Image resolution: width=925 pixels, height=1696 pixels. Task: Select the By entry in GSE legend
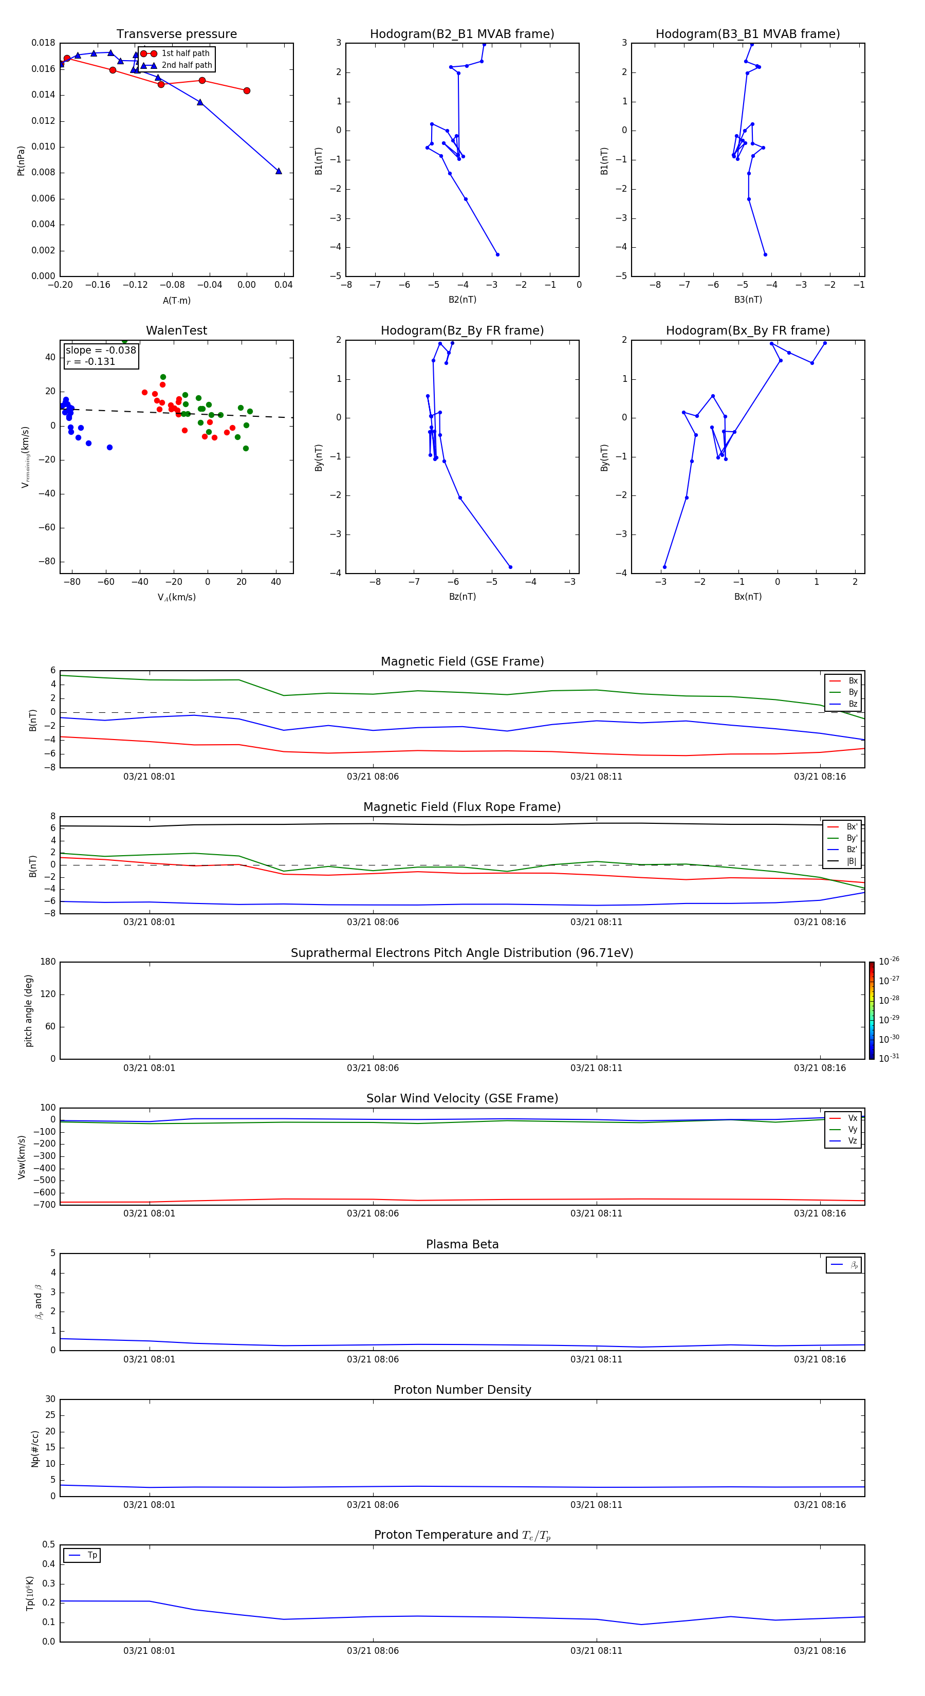(x=843, y=692)
